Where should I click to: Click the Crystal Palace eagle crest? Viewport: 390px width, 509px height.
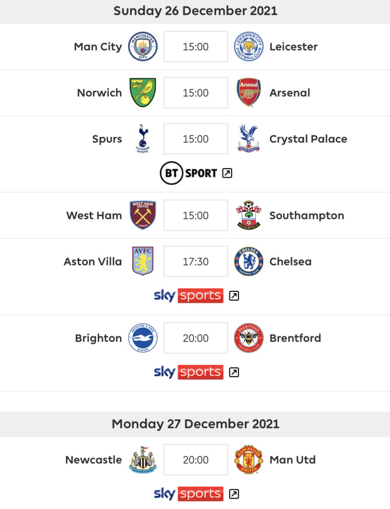248,139
